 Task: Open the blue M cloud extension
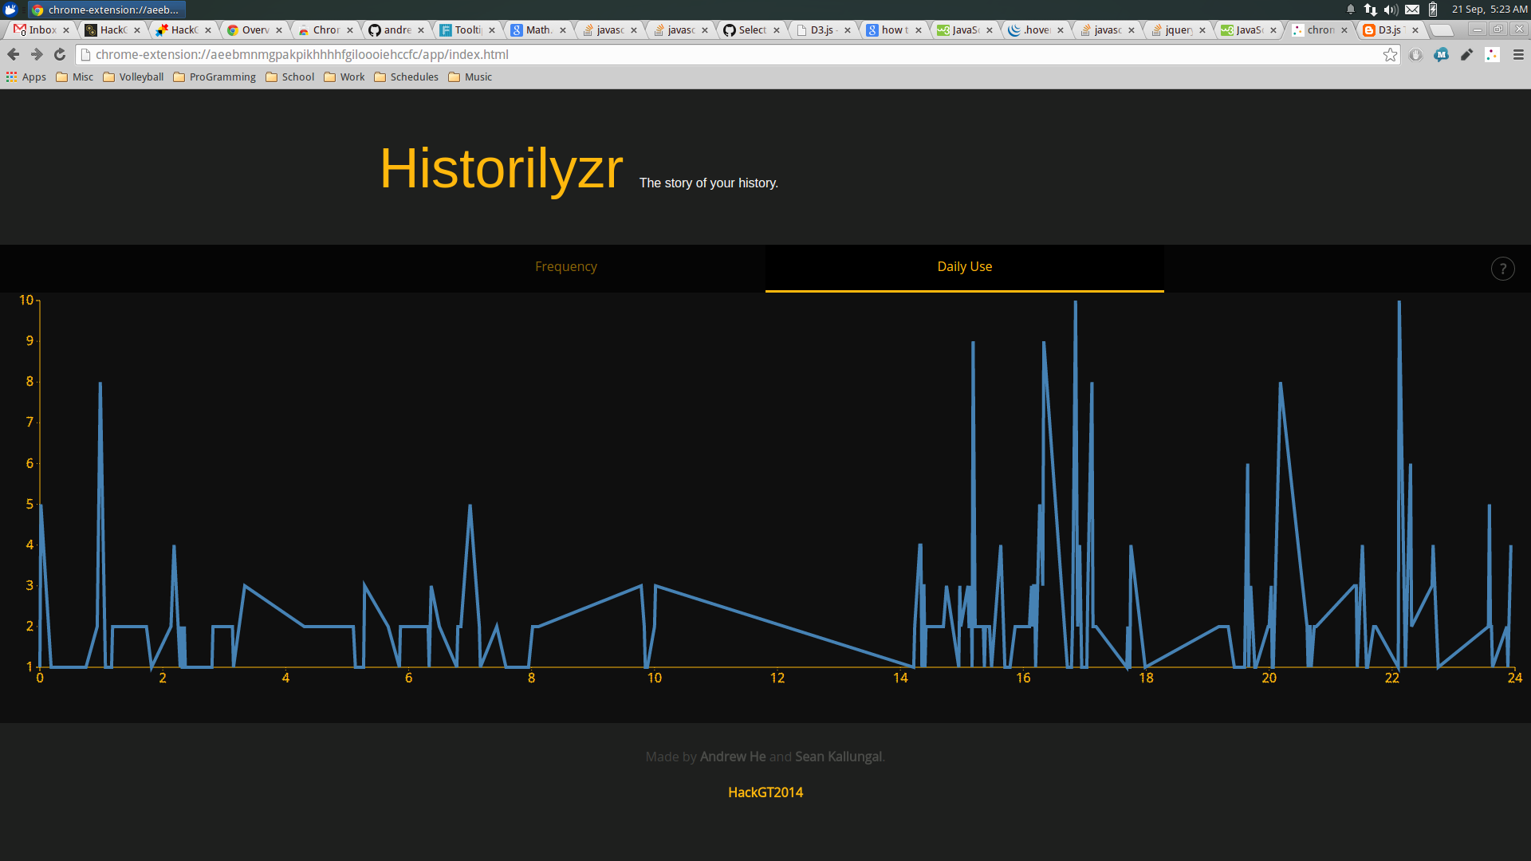1441,55
